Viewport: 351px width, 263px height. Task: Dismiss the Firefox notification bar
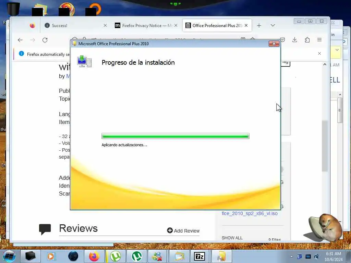(x=319, y=53)
